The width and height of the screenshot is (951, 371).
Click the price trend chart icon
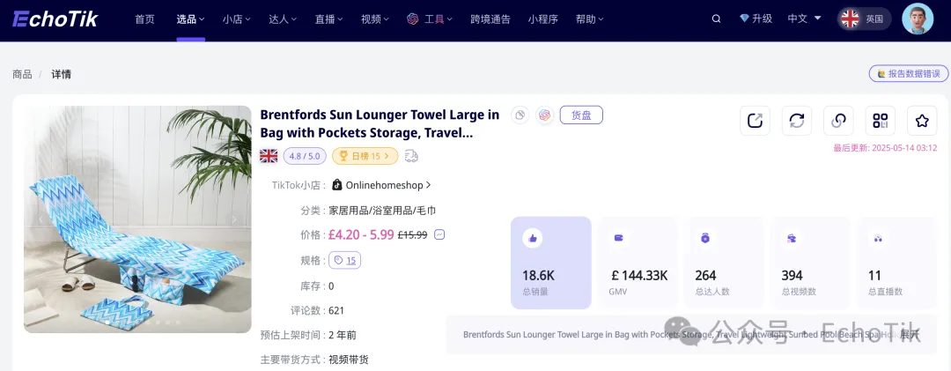(x=439, y=234)
